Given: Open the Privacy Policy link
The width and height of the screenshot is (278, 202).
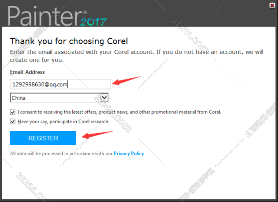Looking at the screenshot, I should pyautogui.click(x=129, y=154).
